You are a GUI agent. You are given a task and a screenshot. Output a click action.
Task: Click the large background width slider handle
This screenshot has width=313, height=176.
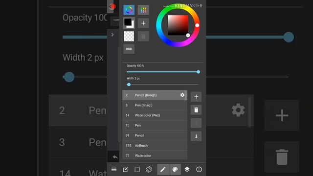pos(69,77)
